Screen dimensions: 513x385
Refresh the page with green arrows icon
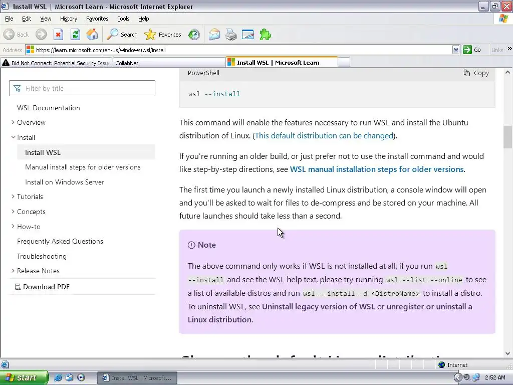coord(75,35)
